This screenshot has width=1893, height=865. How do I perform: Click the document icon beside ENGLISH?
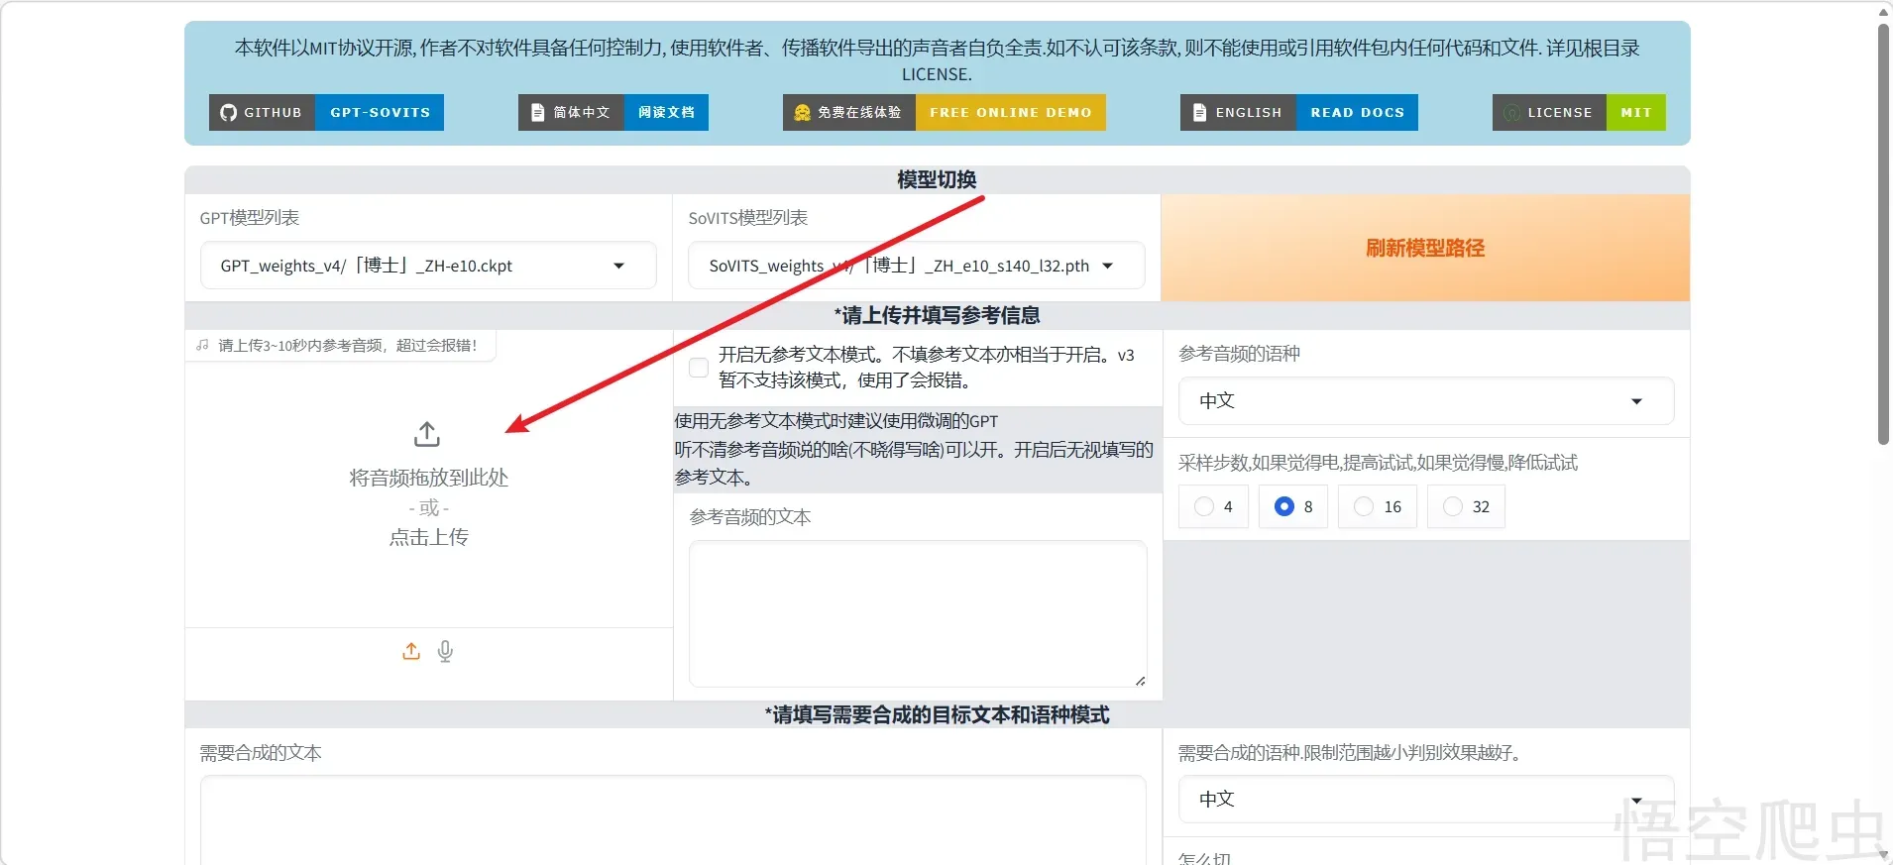[x=1199, y=113]
